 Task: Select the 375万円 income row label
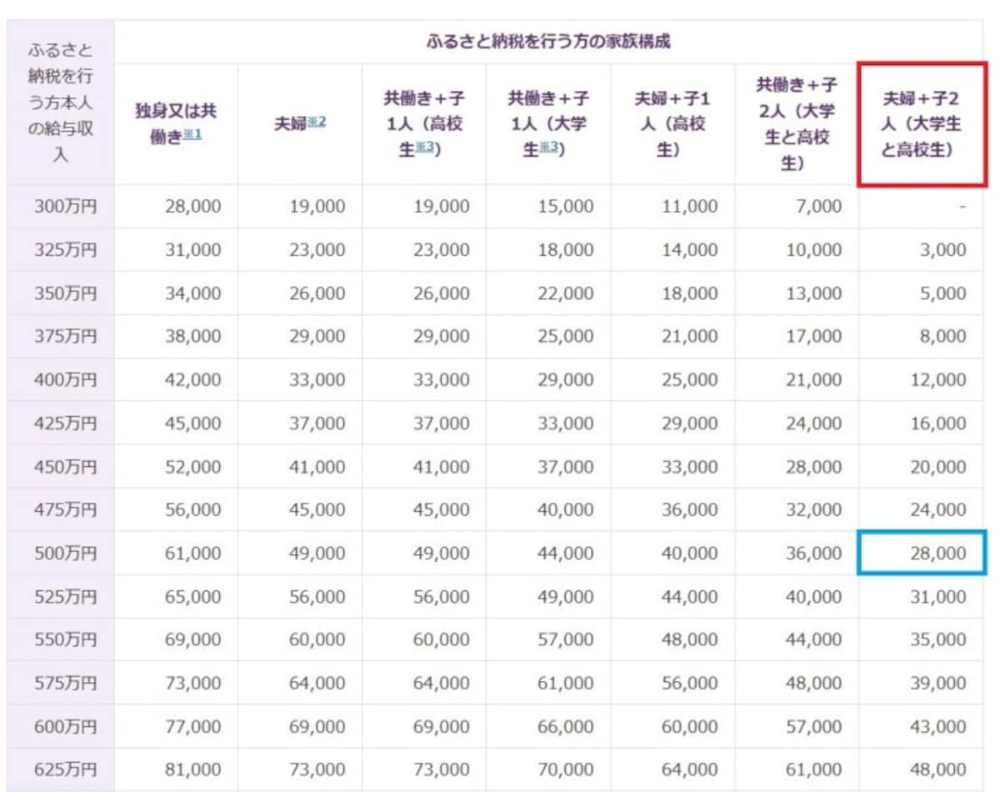[x=65, y=337]
